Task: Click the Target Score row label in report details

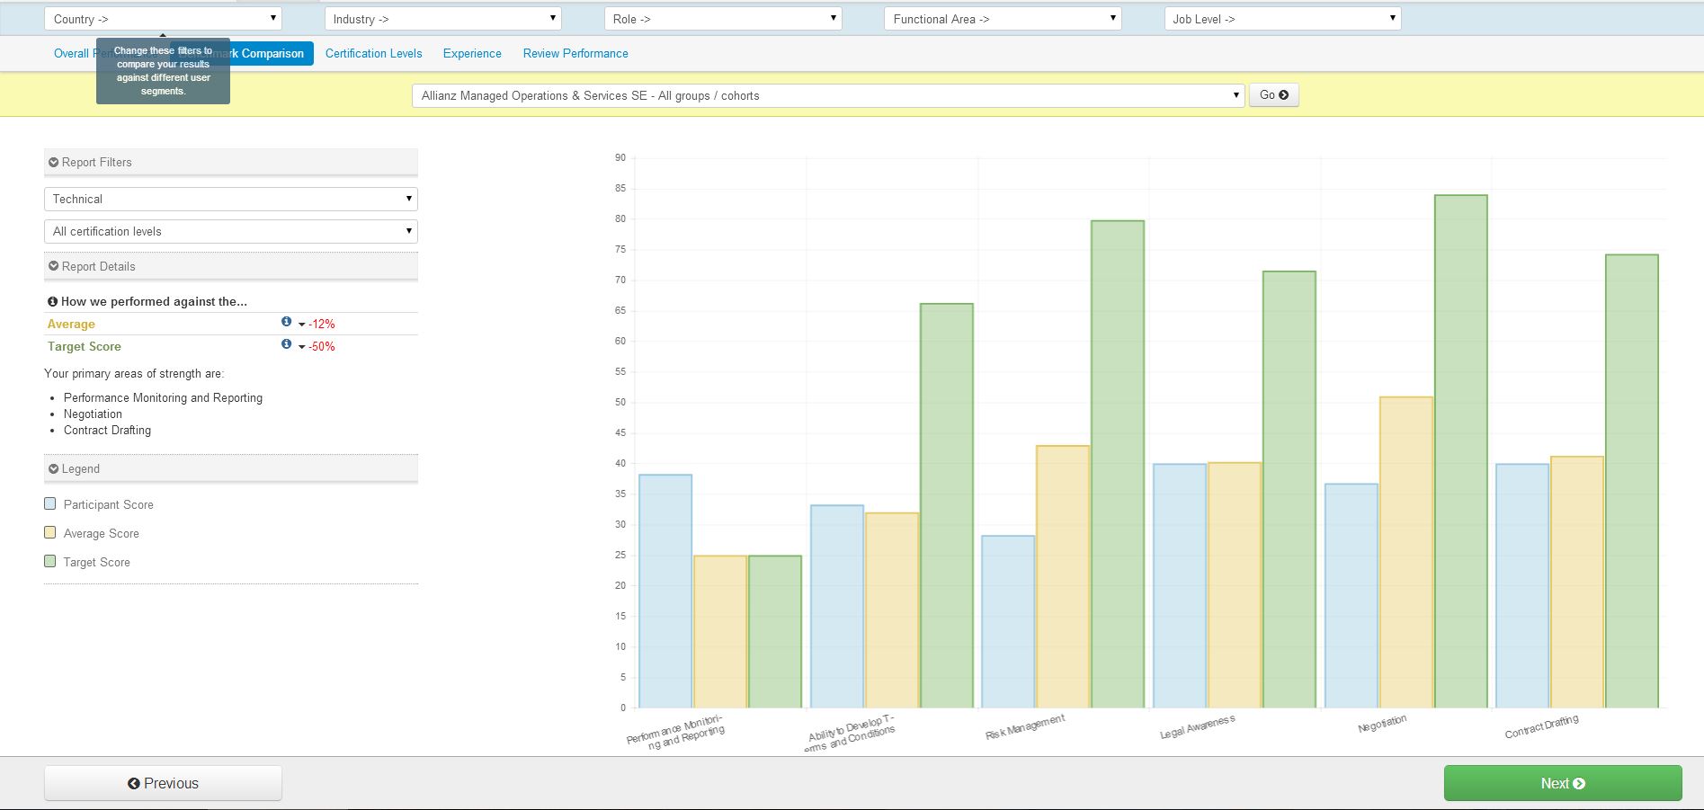Action: (85, 346)
